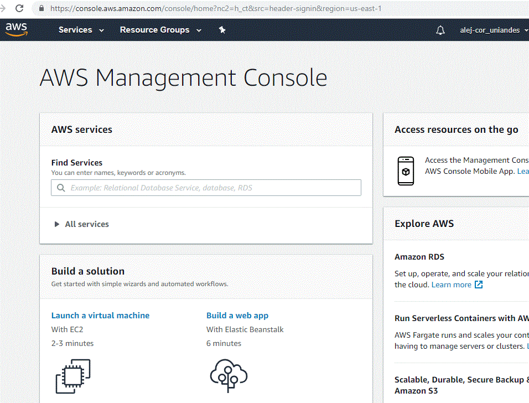
Task: Open Build a web app link
Action: coord(237,315)
